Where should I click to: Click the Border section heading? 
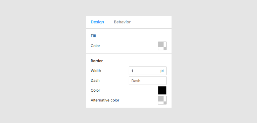coord(97,61)
